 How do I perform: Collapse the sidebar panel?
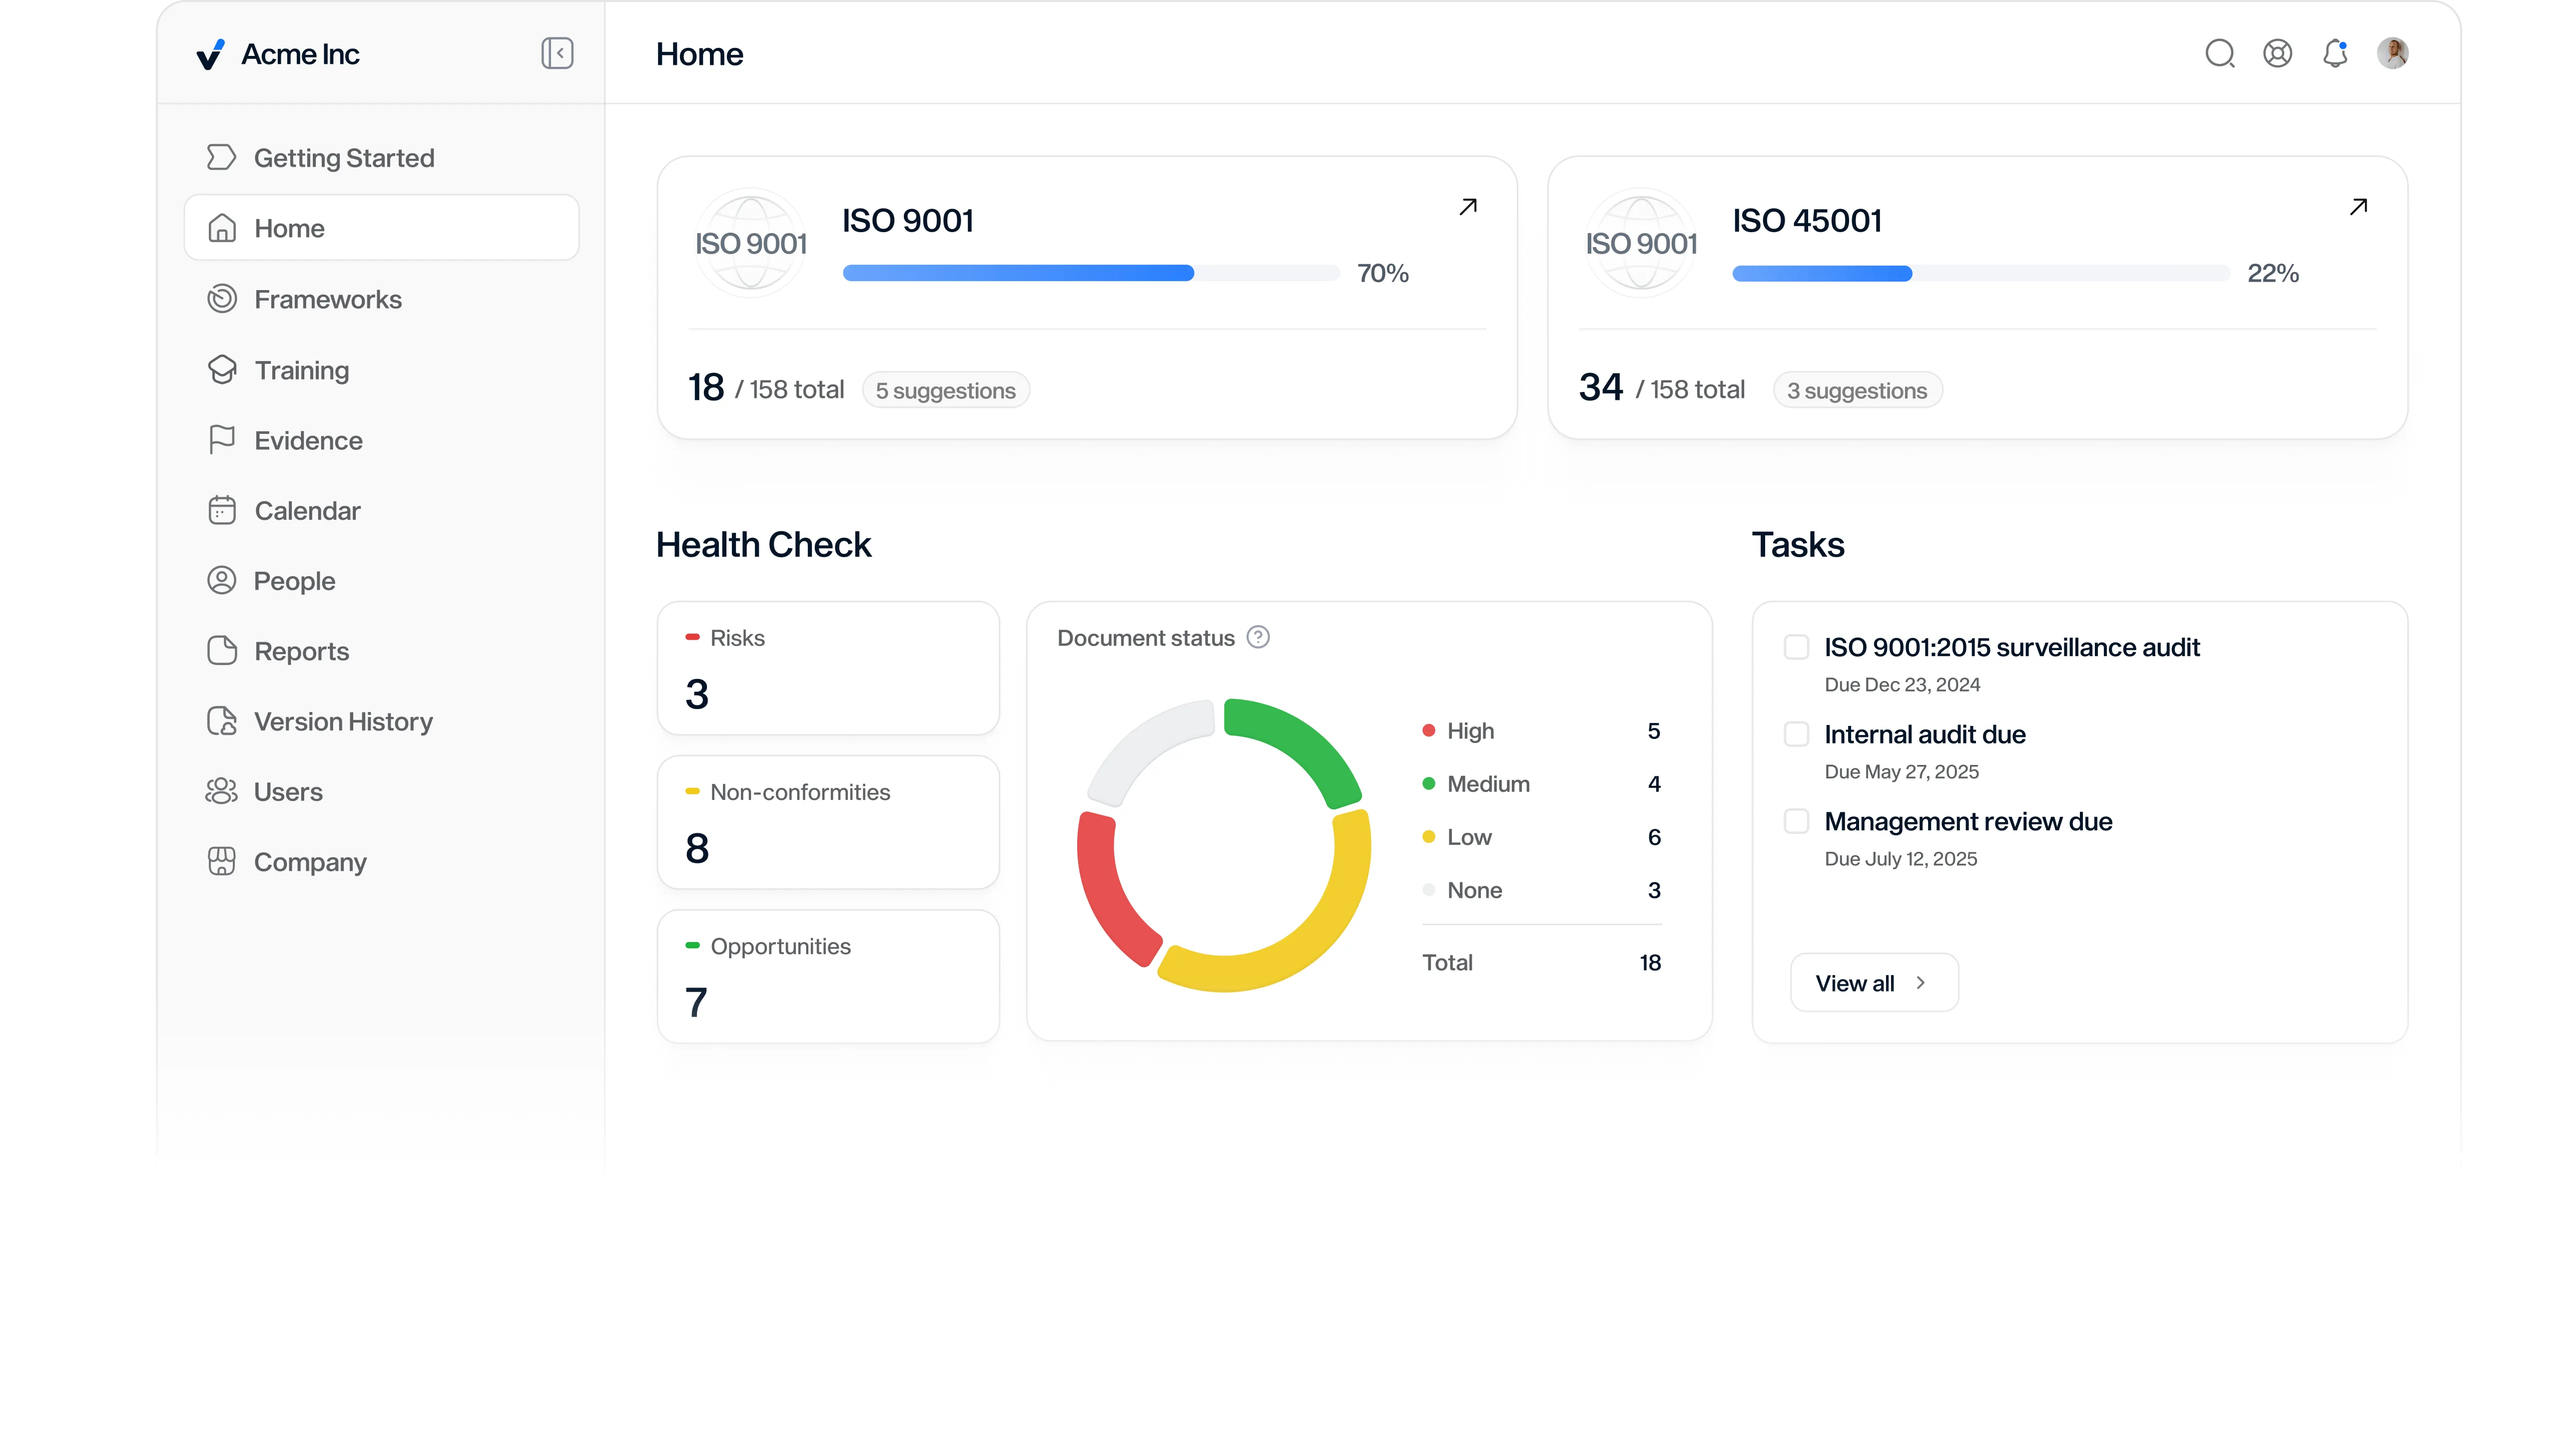[557, 53]
